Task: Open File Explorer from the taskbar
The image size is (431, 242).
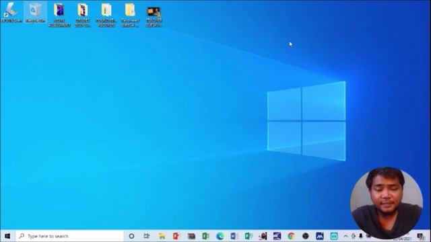Action: [x=162, y=236]
